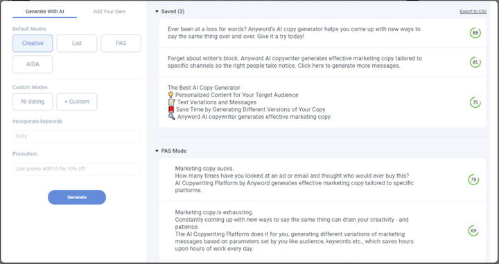The image size is (499, 264).
Task: Click 'Text Variations and Messages' line
Action: coord(217,102)
